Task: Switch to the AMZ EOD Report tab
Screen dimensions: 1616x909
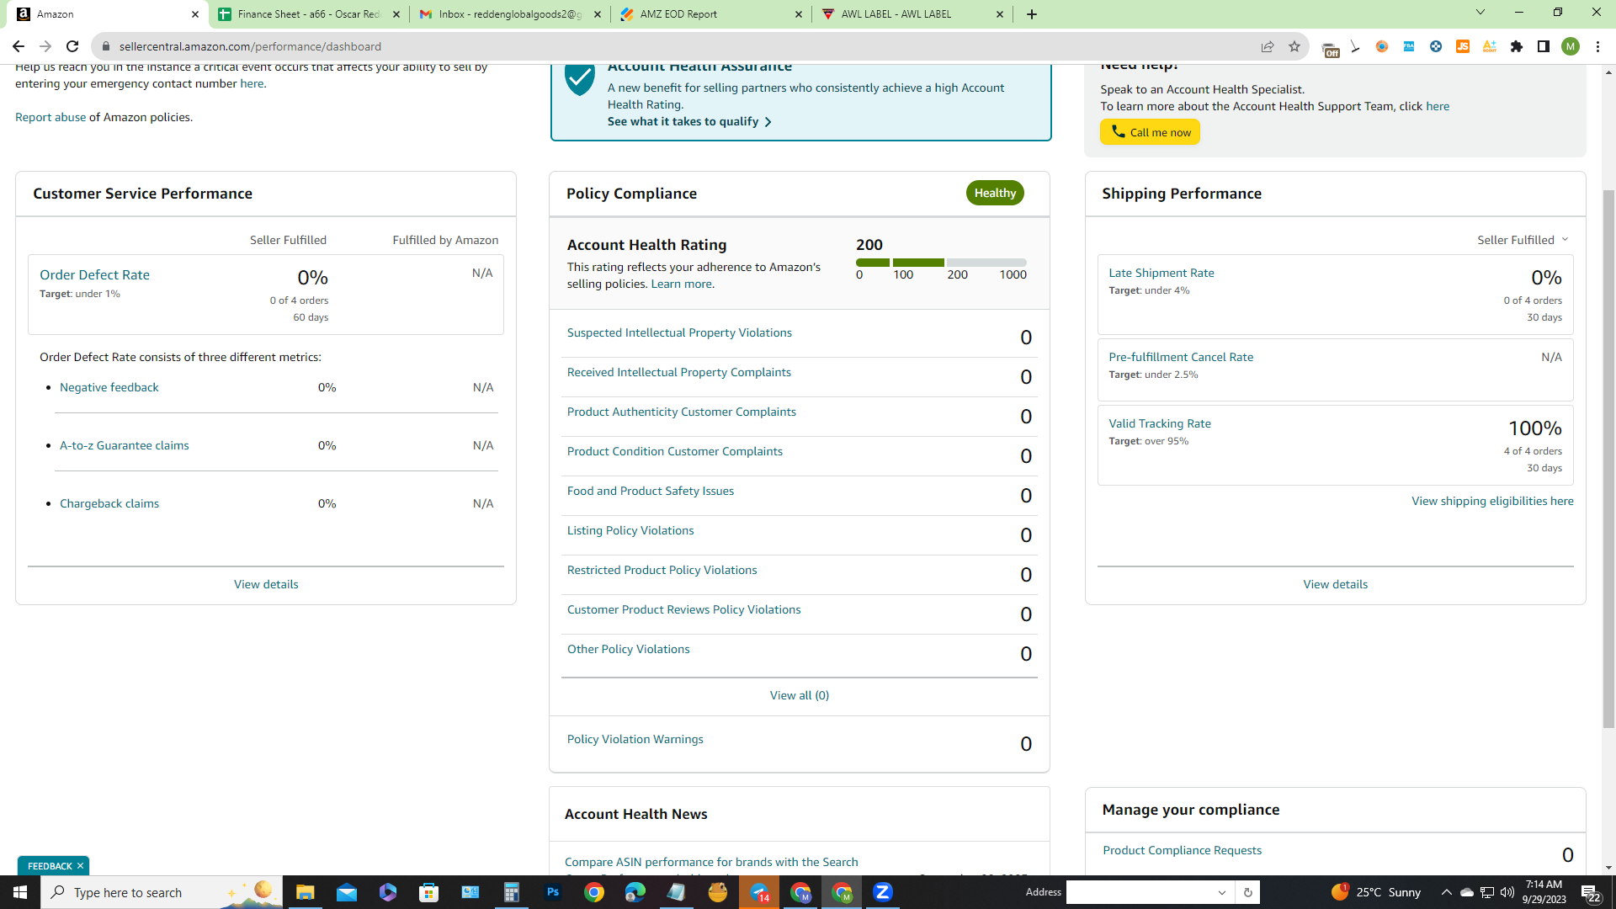Action: pos(711,14)
